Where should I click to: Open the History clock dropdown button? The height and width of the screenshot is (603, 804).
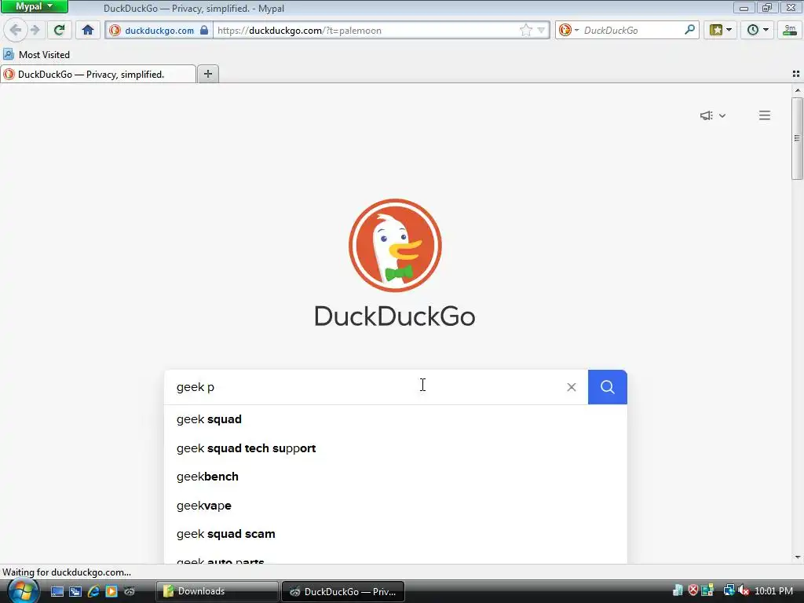click(758, 31)
